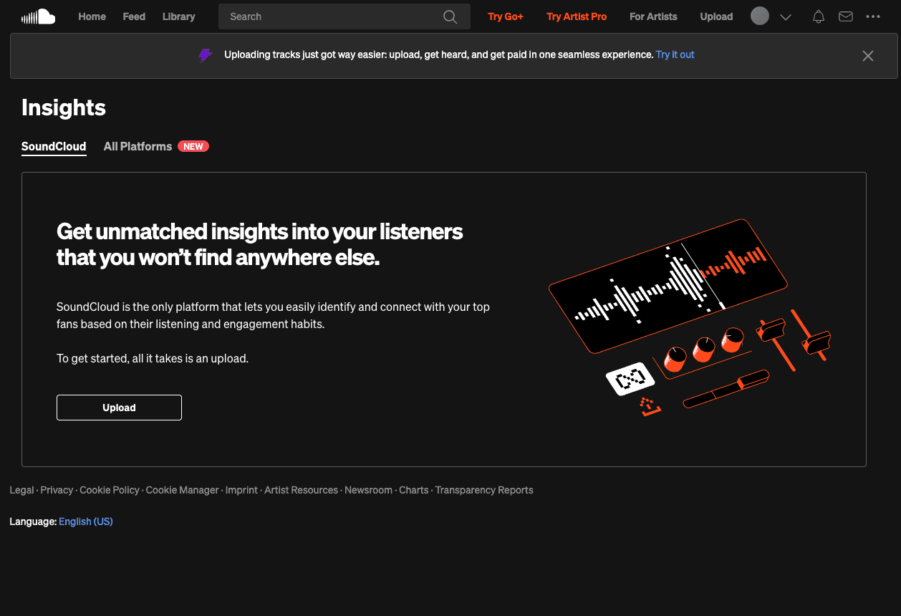901x616 pixels.
Task: Open Cookie Manager
Action: [x=182, y=490]
